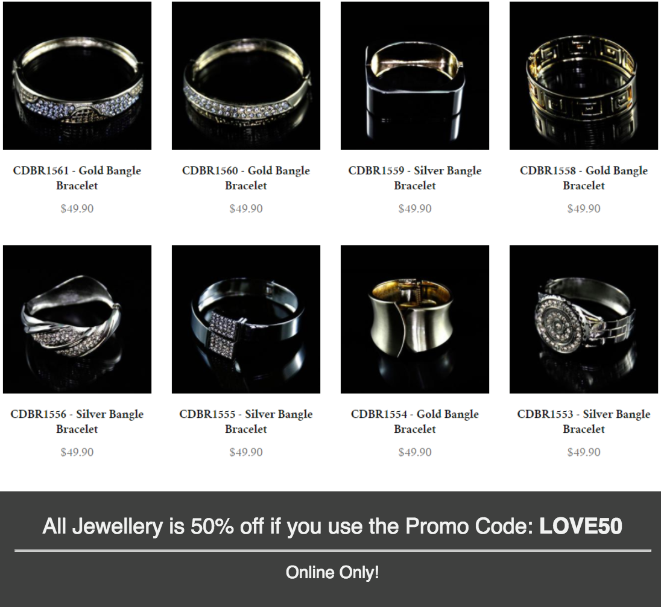
Task: Open the CDBR1560 gold bangle product image
Action: (246, 76)
